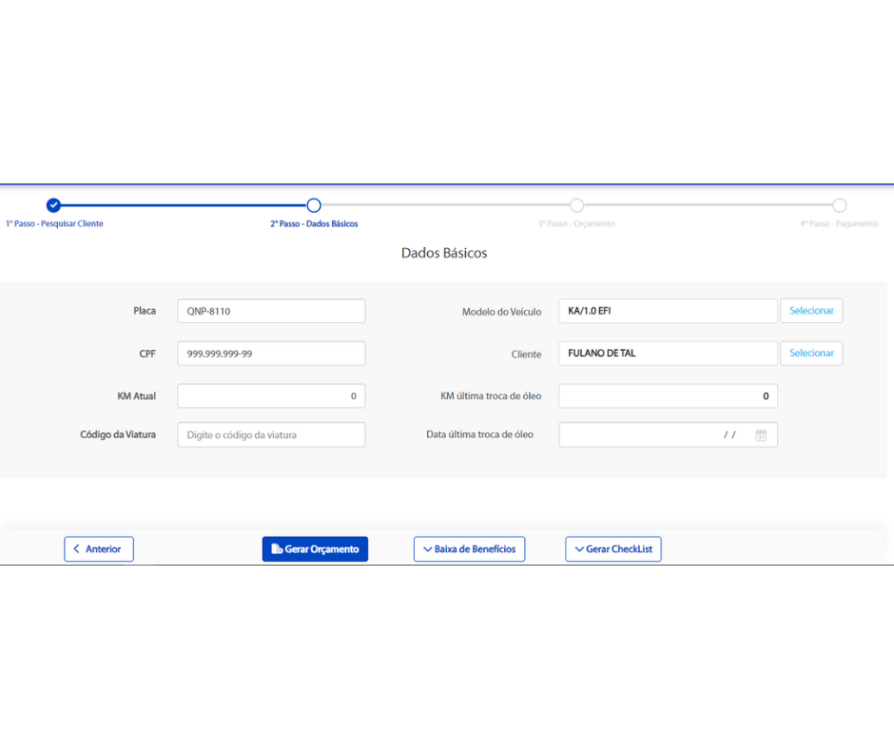Click the KM Atual label
The image size is (894, 749).
(136, 395)
